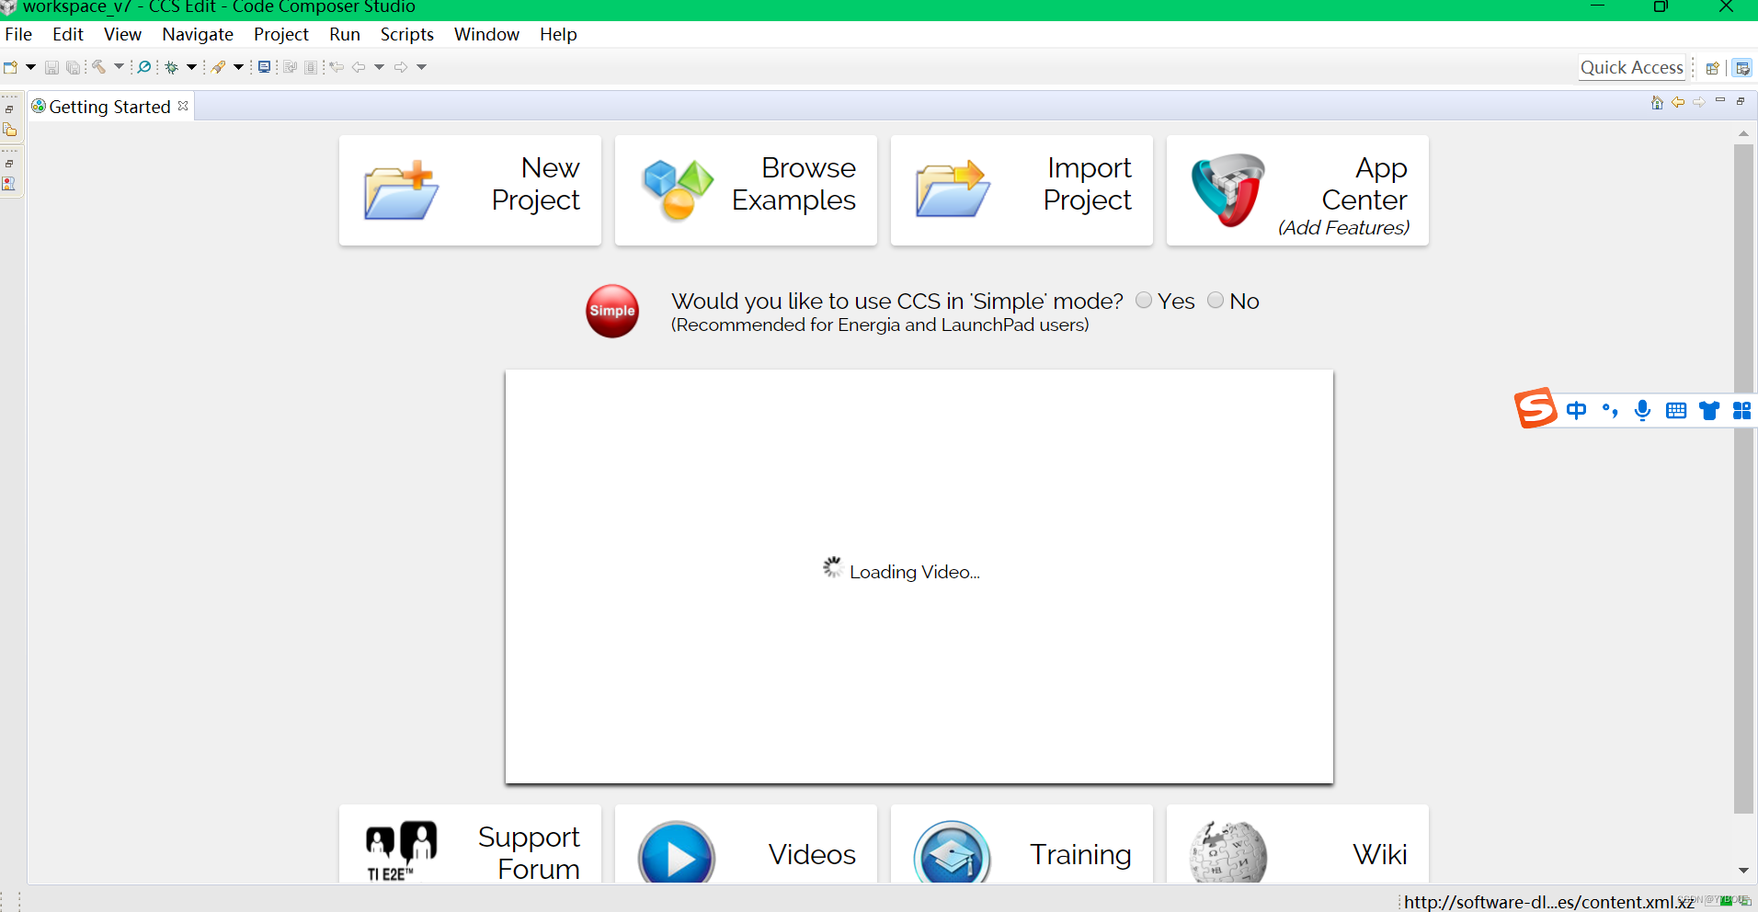This screenshot has height=912, width=1758.
Task: Select the CCS Edit perspective icon
Action: pos(1742,68)
